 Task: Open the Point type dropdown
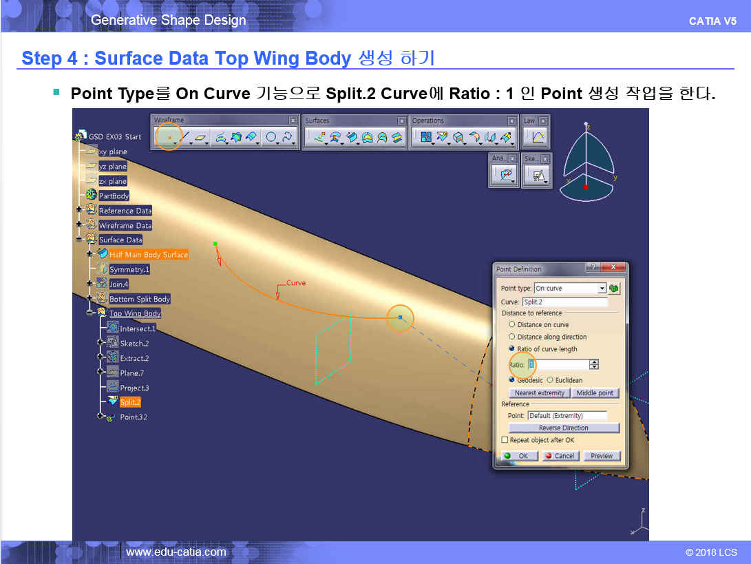[x=602, y=289]
